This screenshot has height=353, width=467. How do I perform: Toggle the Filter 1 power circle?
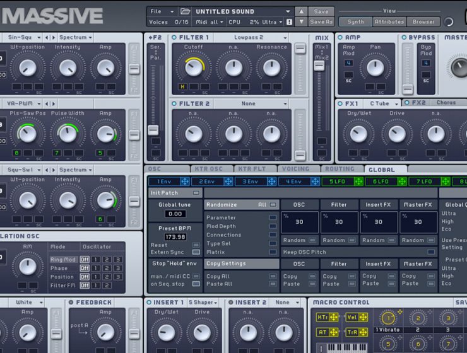tap(174, 37)
